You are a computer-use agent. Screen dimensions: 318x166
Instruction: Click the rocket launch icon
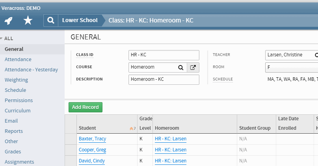tap(9, 21)
